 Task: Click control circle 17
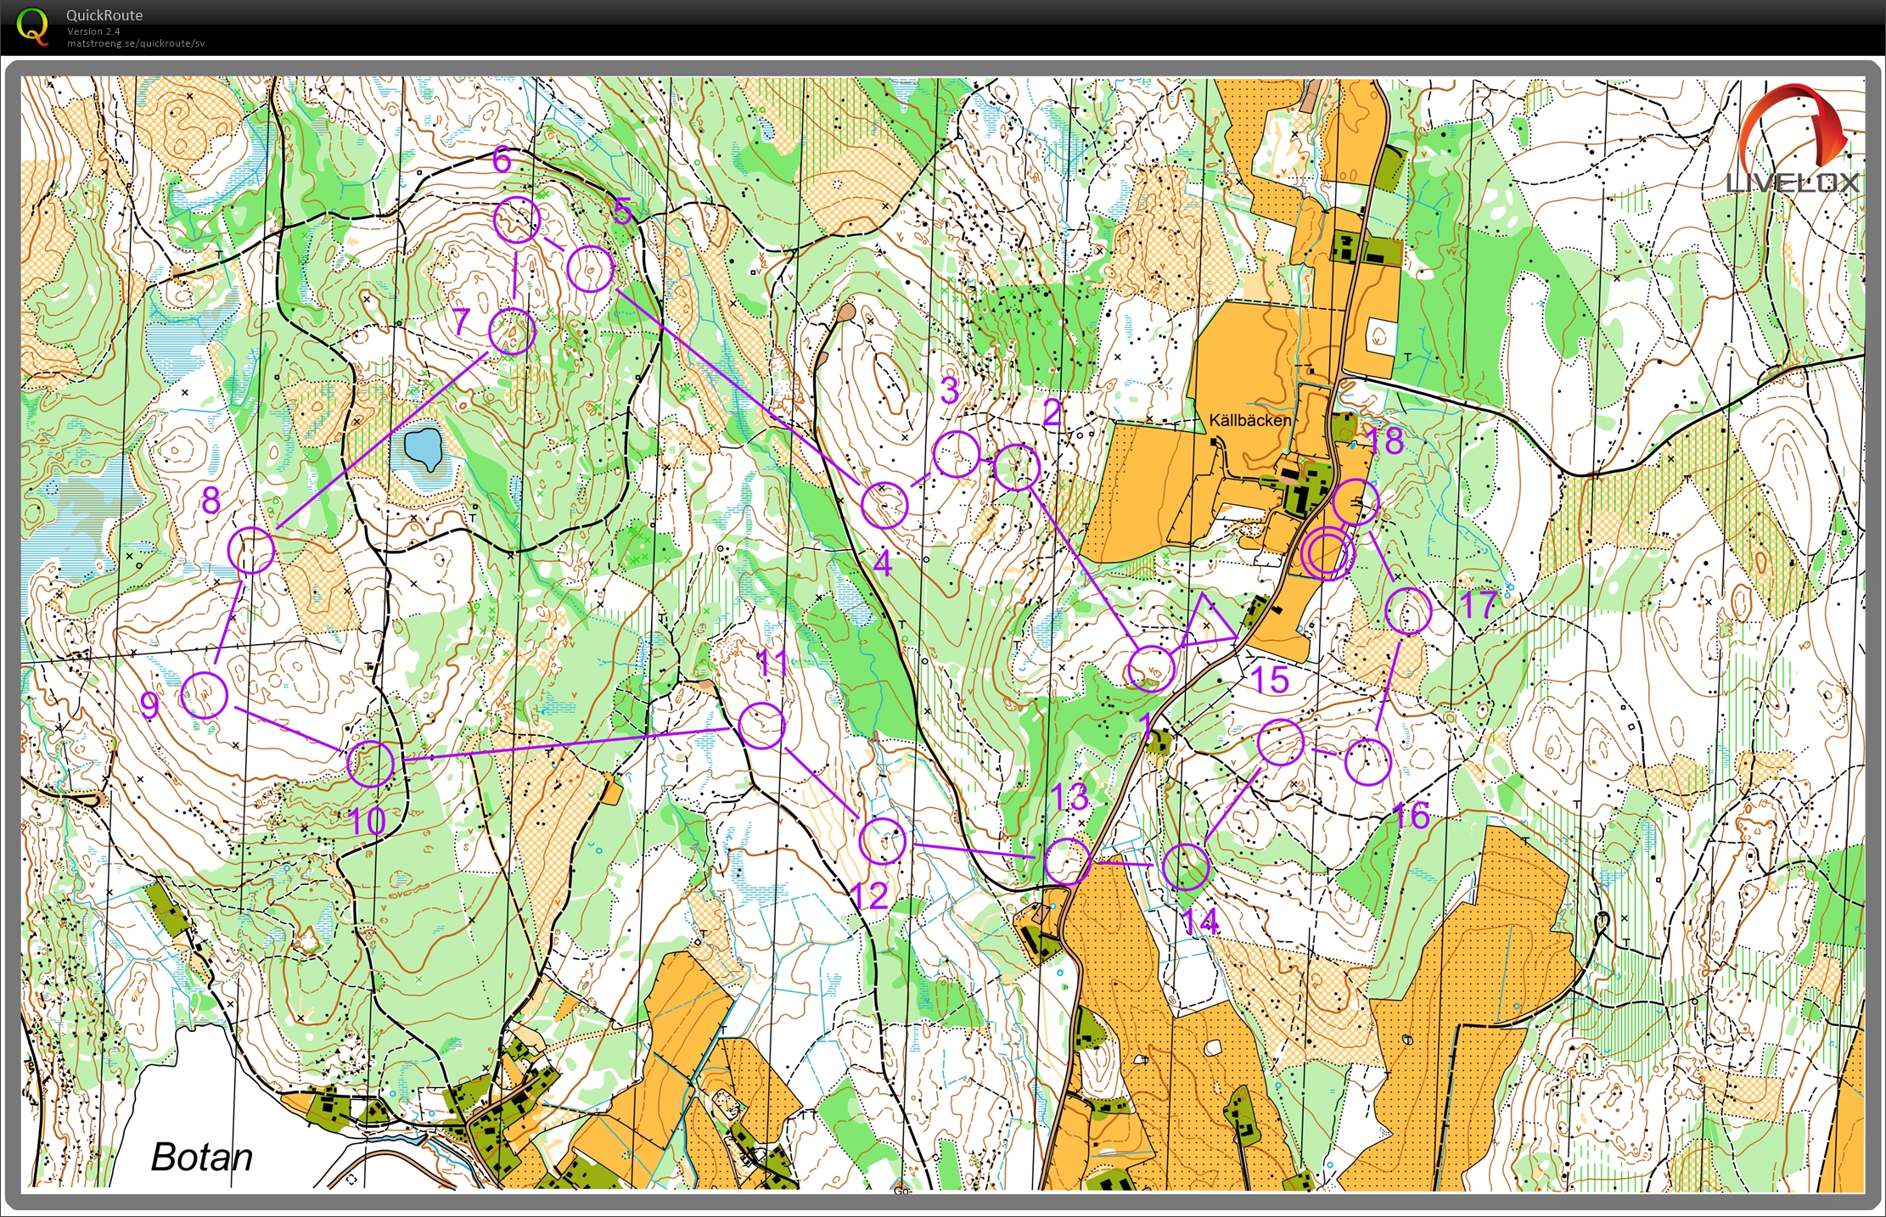pyautogui.click(x=1408, y=611)
